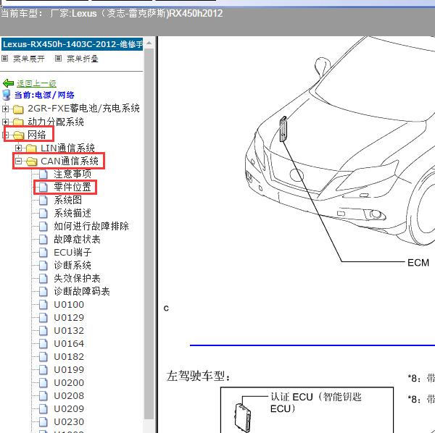Click the document icon beside U0100
435x433 pixels.
pyautogui.click(x=43, y=304)
